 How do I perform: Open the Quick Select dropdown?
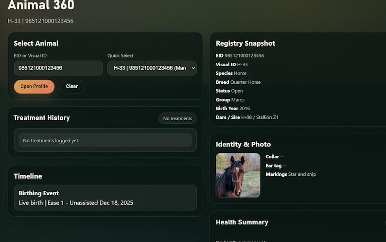152,68
